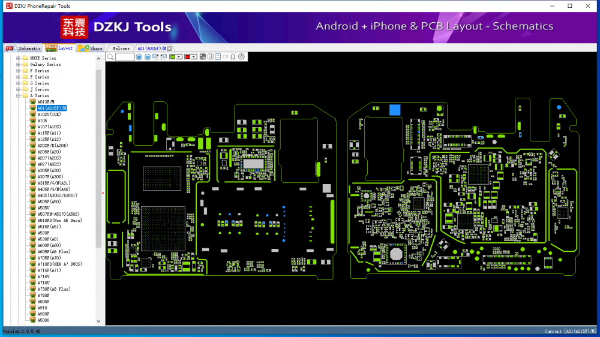Click the folder icon of NOTE Series

coord(25,58)
